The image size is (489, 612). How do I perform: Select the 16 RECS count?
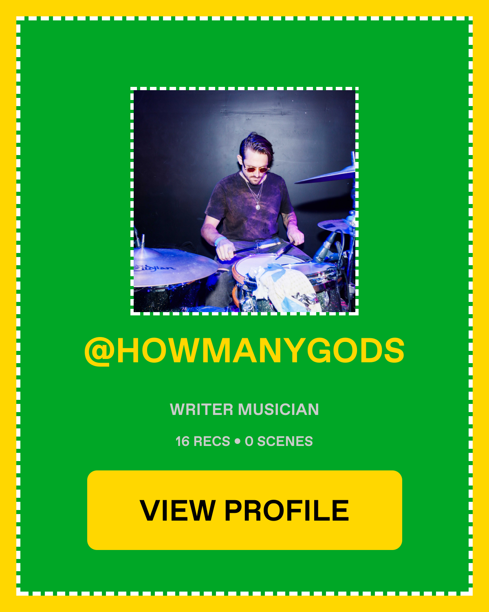point(203,441)
